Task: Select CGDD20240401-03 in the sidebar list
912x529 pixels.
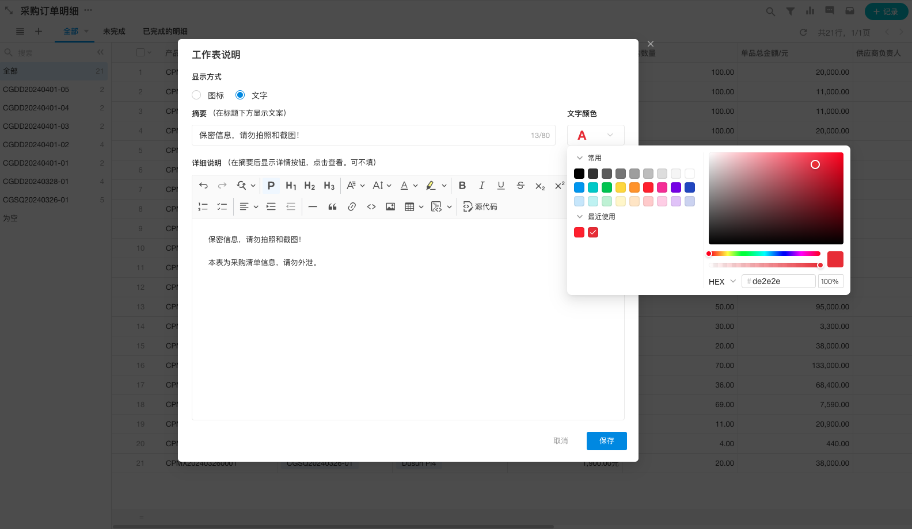Action: (x=54, y=126)
